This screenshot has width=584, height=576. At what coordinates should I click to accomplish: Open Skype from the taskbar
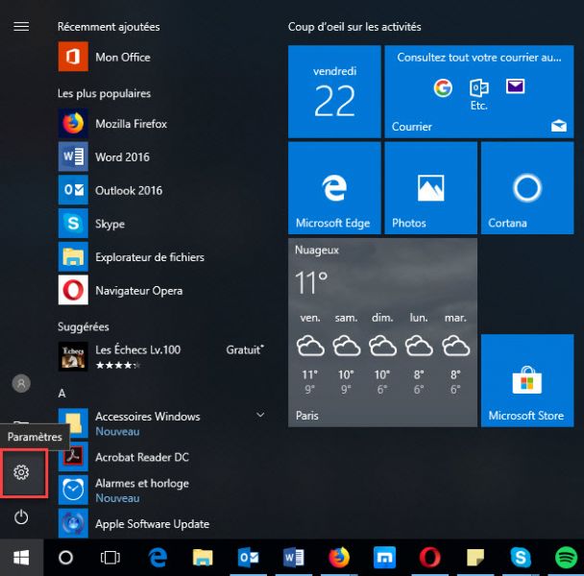click(521, 558)
